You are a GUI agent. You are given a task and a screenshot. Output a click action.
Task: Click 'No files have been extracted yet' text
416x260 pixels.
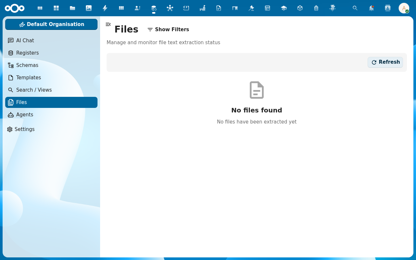pos(257,122)
